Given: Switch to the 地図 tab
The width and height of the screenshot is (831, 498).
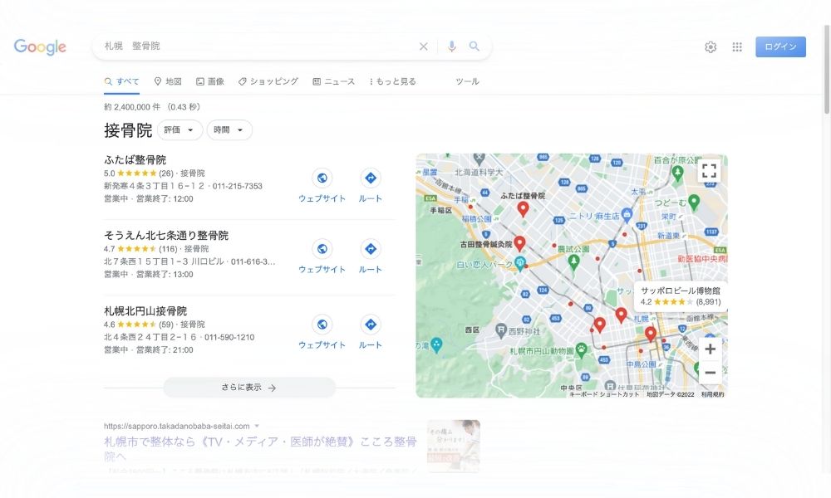Looking at the screenshot, I should pyautogui.click(x=168, y=81).
